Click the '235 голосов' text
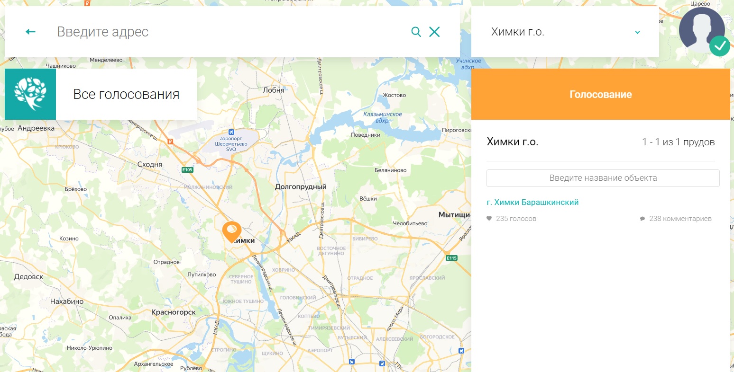The height and width of the screenshot is (372, 734). coord(516,219)
